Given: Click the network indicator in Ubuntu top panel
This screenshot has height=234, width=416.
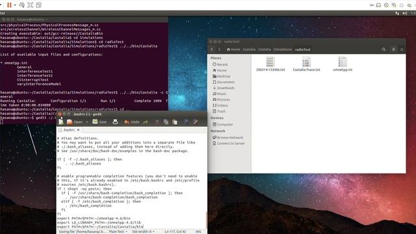Looking at the screenshot, I should pyautogui.click(x=397, y=13).
